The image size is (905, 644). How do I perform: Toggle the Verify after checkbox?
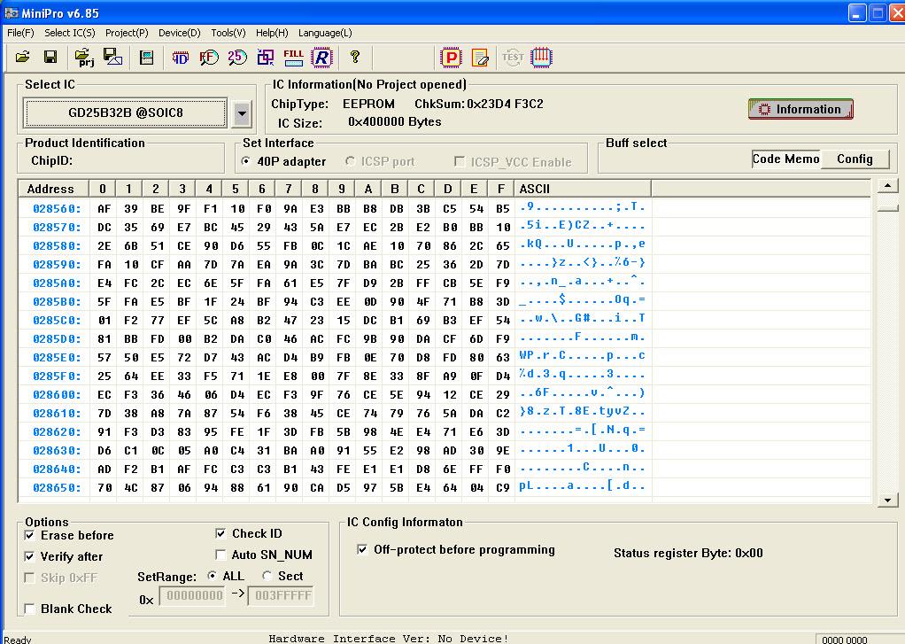(29, 556)
